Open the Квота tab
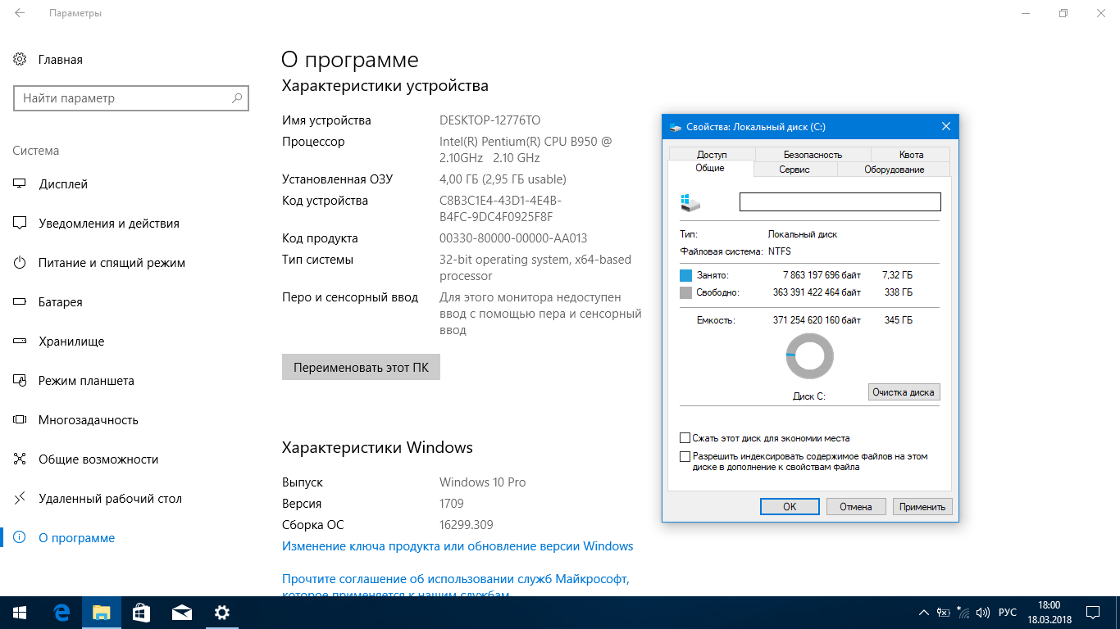This screenshot has height=629, width=1120. click(x=911, y=155)
